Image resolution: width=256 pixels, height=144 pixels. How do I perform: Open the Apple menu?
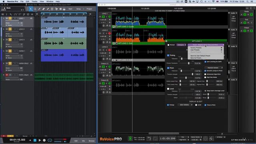click(x=4, y=1)
